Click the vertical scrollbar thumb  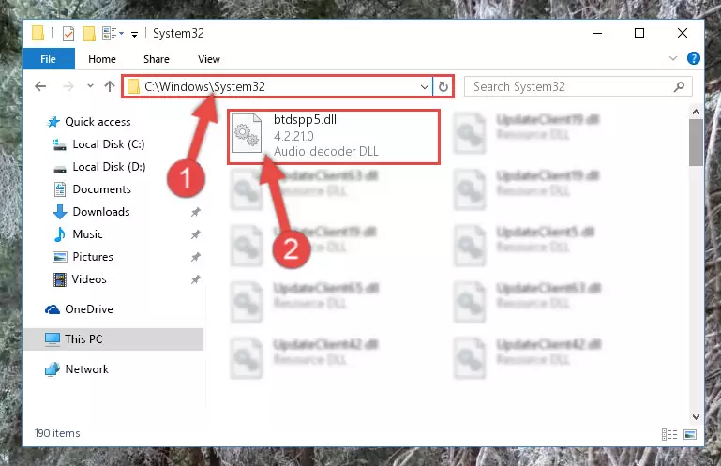[696, 143]
